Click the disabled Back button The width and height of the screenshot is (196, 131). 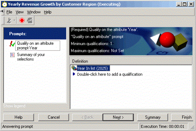coord(88,117)
